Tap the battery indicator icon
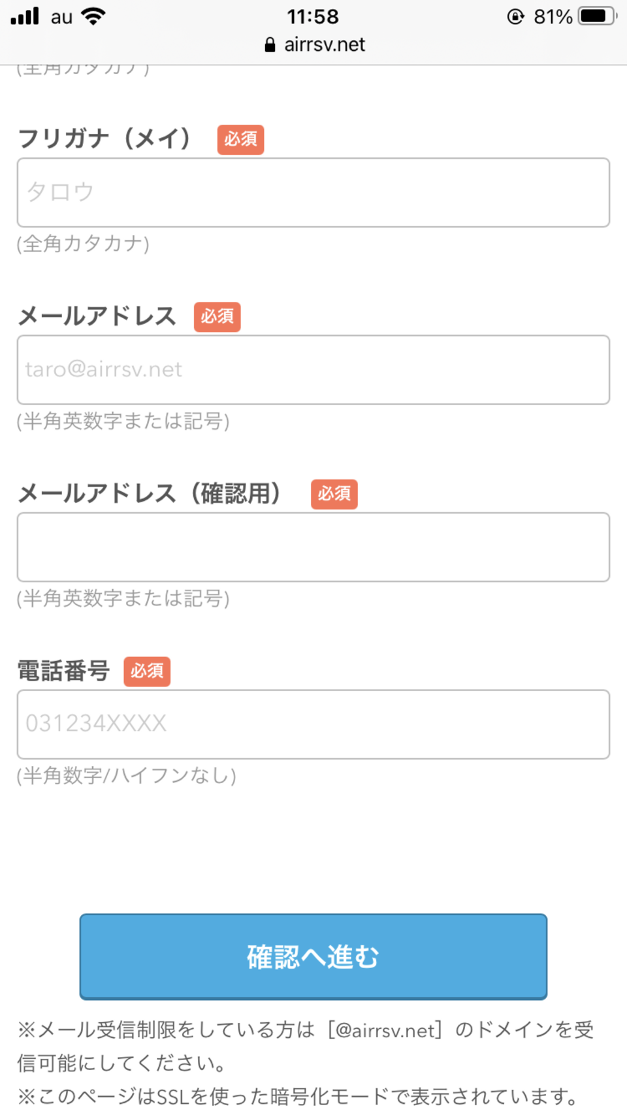 coord(597,16)
